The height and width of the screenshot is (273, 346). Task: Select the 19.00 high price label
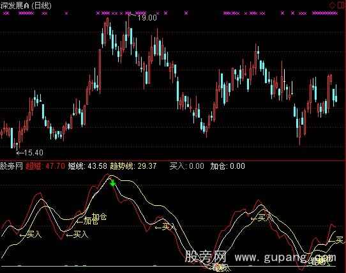(147, 18)
